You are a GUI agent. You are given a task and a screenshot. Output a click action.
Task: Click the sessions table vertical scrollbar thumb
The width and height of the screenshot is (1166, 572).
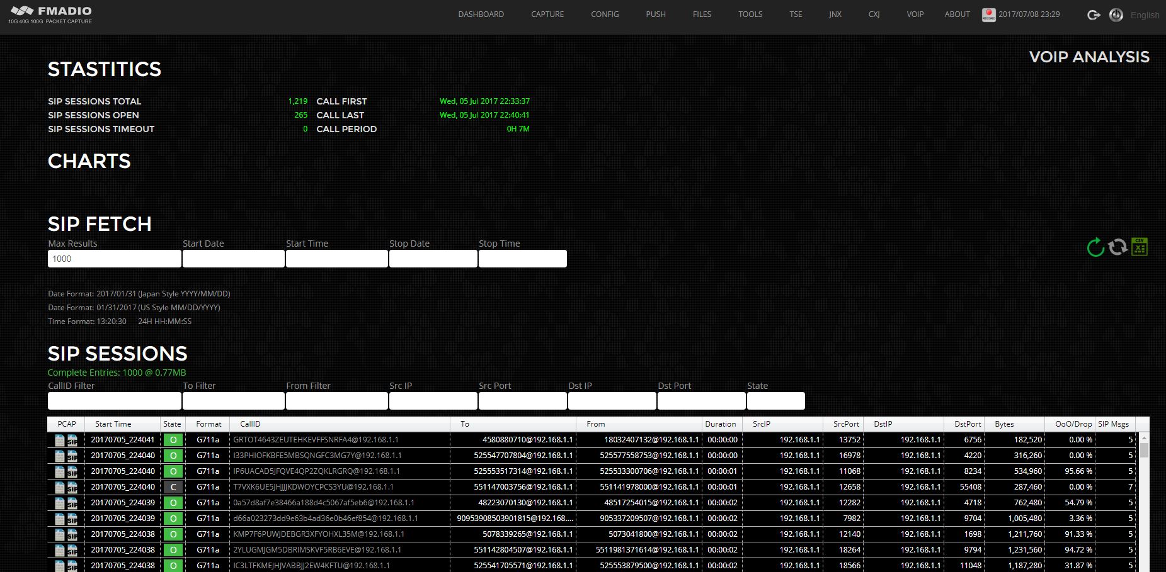click(1144, 450)
